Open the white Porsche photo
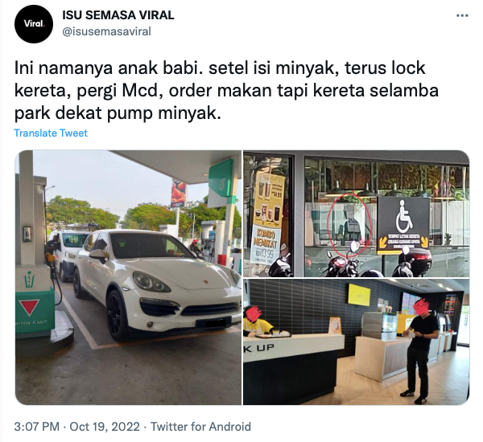The height and width of the screenshot is (442, 483). [x=128, y=277]
